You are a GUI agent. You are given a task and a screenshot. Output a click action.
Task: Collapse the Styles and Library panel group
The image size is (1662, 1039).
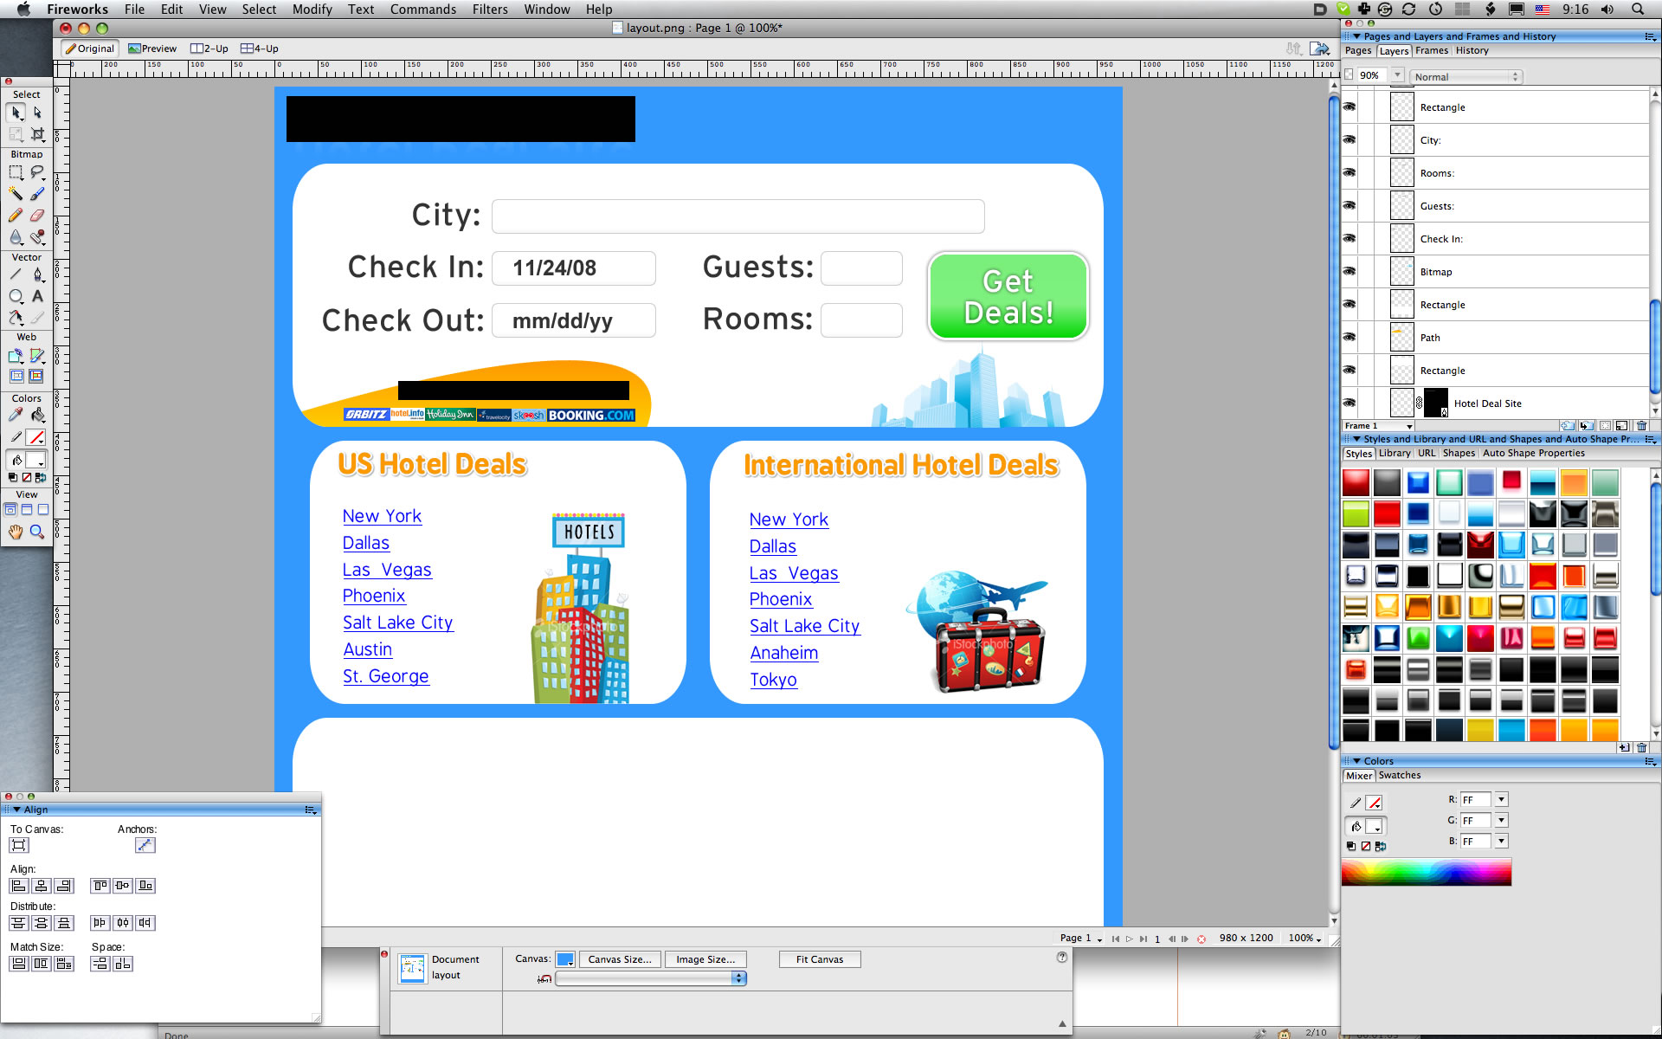coord(1357,439)
